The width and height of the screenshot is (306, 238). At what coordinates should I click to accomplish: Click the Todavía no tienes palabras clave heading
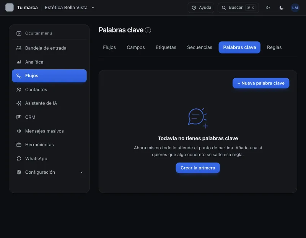198,138
